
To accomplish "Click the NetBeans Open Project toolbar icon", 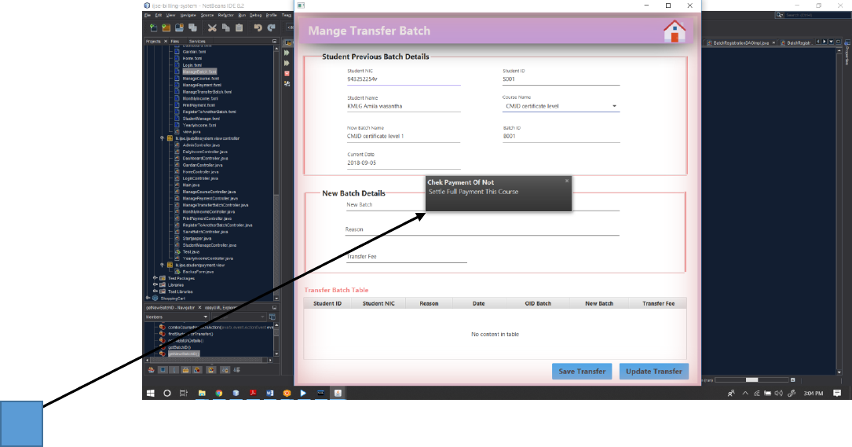I will pyautogui.click(x=179, y=27).
